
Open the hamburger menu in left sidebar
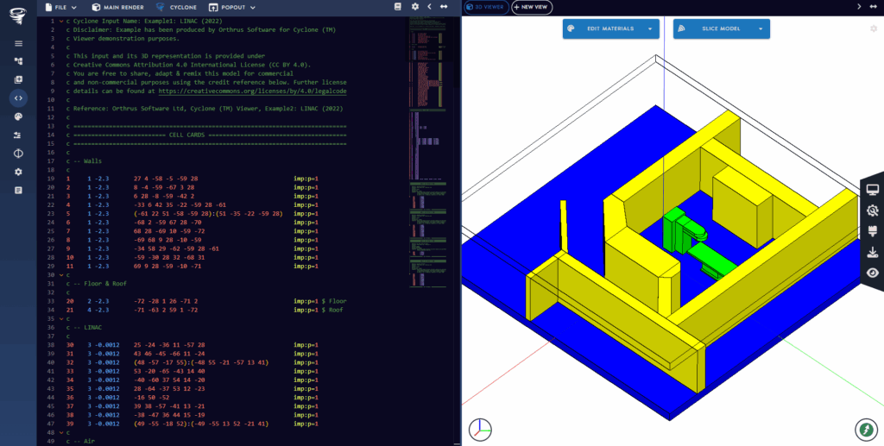18,43
